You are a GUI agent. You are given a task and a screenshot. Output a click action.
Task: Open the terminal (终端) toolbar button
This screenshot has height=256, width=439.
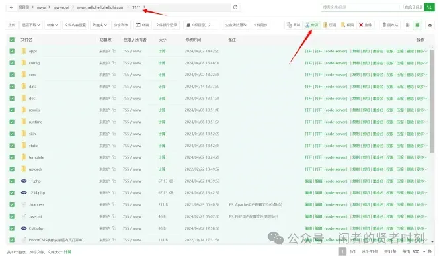click(x=143, y=25)
